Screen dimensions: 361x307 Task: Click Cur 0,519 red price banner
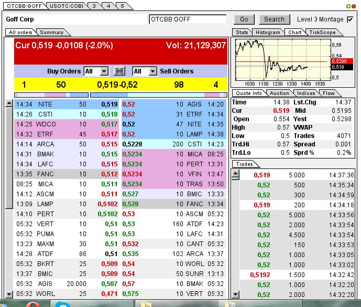click(121, 51)
